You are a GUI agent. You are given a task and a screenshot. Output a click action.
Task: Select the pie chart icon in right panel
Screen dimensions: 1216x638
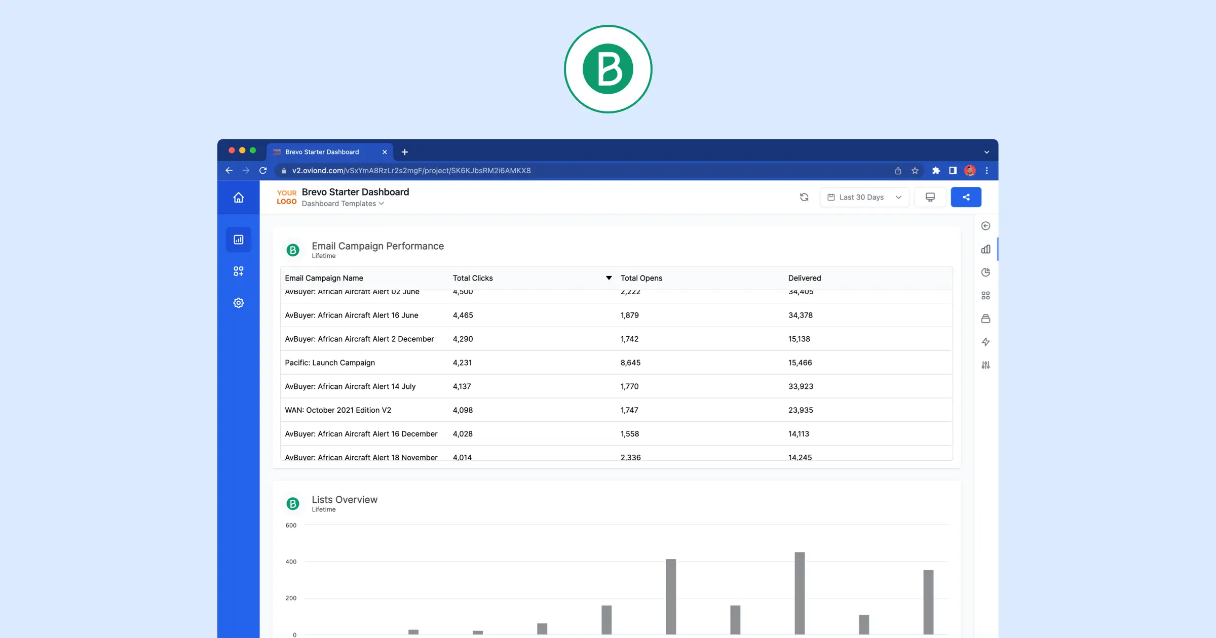tap(985, 272)
